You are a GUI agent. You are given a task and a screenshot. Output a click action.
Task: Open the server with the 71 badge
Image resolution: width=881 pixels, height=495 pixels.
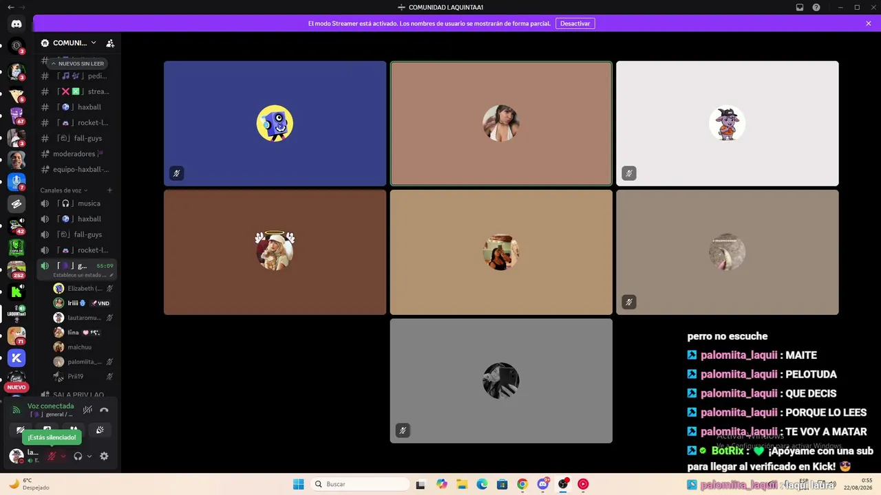[17, 335]
